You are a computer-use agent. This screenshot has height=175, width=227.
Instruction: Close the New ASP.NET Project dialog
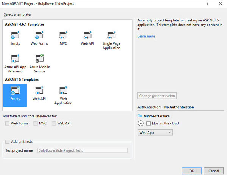point(220,3)
